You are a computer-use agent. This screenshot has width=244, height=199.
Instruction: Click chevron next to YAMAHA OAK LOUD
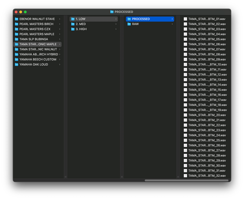tap(60, 65)
